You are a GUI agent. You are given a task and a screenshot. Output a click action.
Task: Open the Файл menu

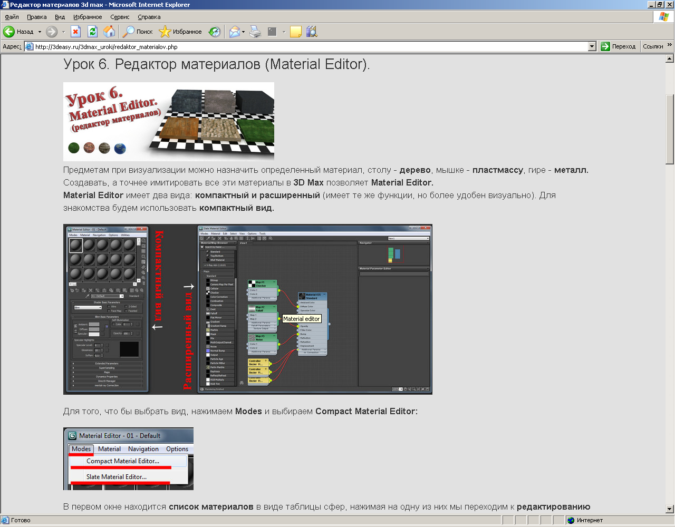12,17
